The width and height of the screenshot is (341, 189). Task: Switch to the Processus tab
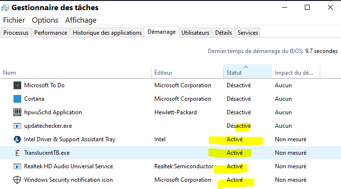point(16,33)
